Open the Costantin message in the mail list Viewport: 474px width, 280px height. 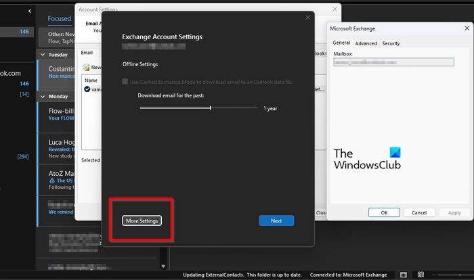(x=56, y=75)
